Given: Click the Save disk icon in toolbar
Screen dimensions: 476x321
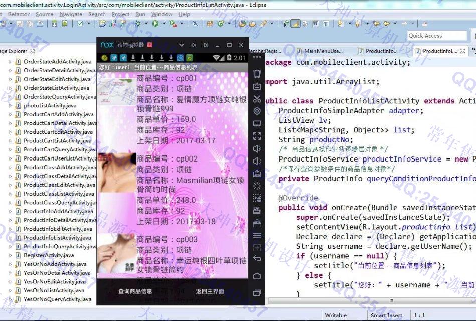Looking at the screenshot, I should pos(20,24).
